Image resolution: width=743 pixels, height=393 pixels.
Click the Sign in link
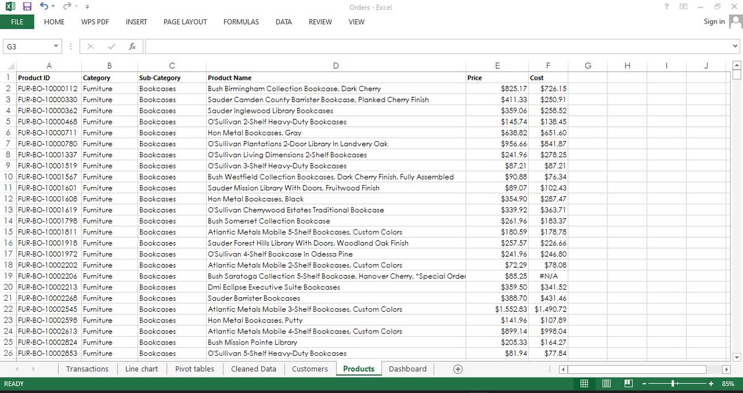click(x=714, y=22)
